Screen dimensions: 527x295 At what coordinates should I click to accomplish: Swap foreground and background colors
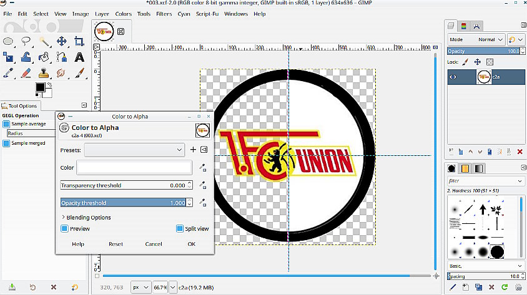(50, 85)
